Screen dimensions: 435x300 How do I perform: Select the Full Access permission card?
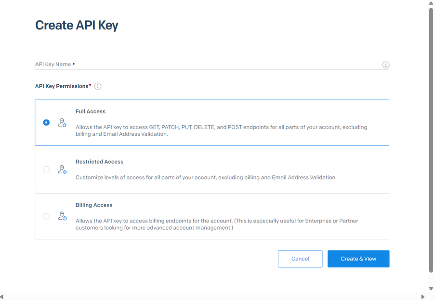point(212,122)
